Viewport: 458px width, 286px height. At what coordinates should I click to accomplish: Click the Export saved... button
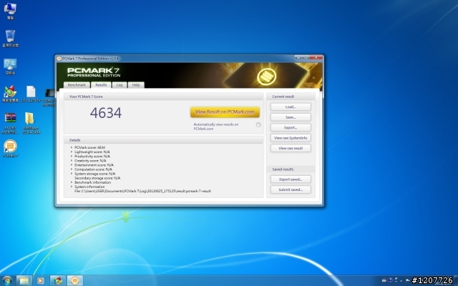tap(291, 179)
